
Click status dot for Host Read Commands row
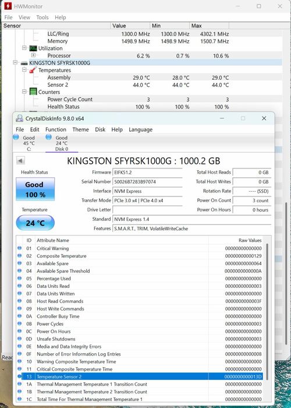19,301
